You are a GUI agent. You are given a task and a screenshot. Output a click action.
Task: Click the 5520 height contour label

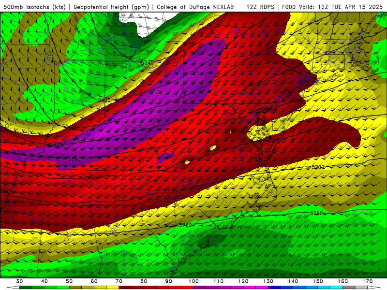point(56,144)
